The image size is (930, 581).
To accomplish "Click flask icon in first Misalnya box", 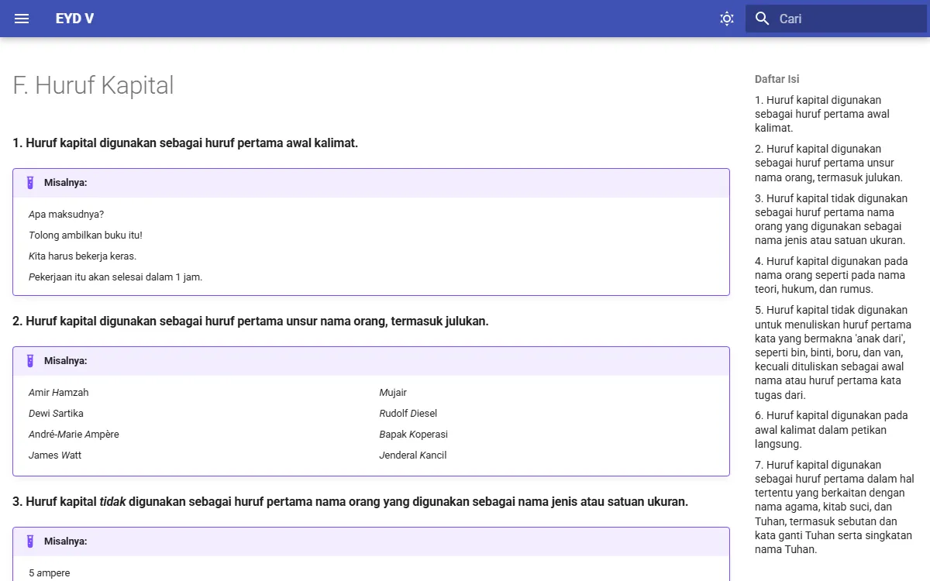I will point(30,183).
